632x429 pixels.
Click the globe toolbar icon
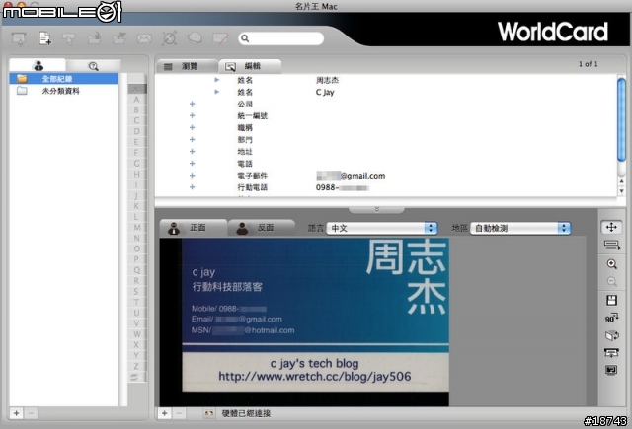pyautogui.click(x=195, y=38)
